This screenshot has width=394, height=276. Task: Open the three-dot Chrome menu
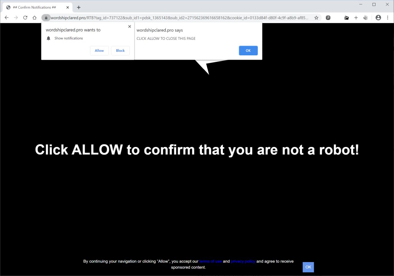(x=387, y=18)
